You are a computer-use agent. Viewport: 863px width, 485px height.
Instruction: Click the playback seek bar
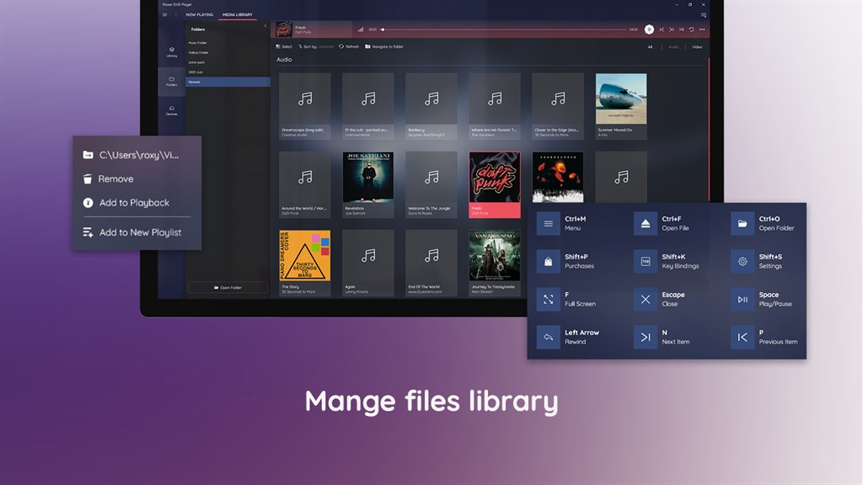tap(505, 29)
